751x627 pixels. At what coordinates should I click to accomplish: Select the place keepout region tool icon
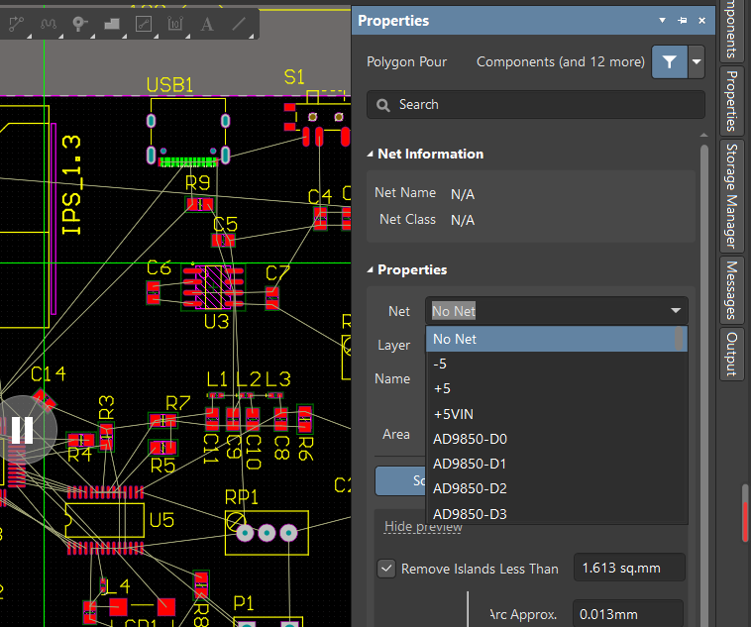click(x=144, y=24)
